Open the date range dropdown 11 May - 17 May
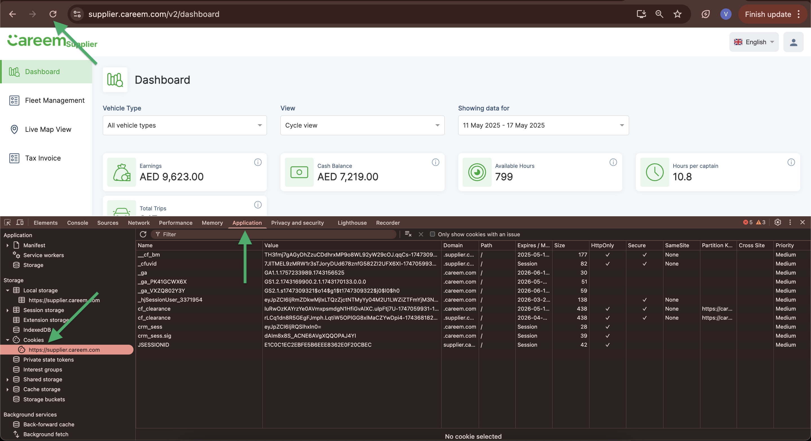Viewport: 811px width, 441px height. 543,125
